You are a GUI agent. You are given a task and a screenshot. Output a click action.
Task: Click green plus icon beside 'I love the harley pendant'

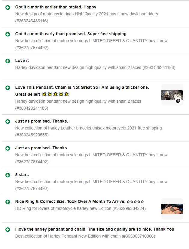click(8, 230)
